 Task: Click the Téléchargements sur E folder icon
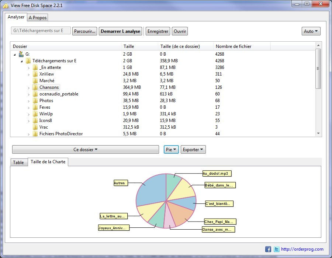point(28,61)
